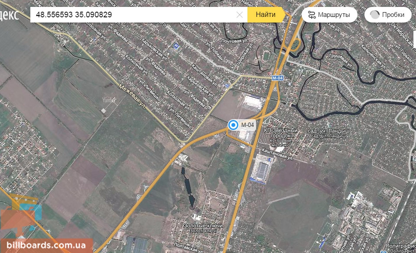This screenshot has height=253, width=416.
Task: Toggle the Пробки traffic layer
Action: tap(388, 15)
